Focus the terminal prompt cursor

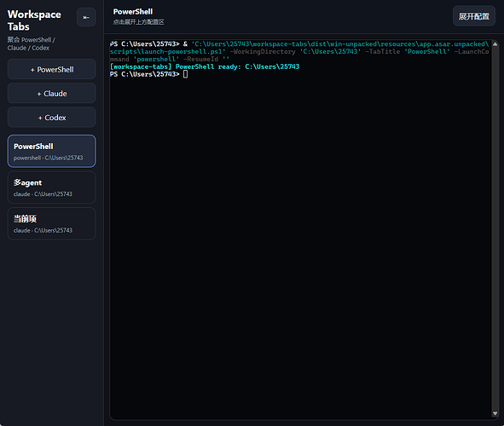[185, 74]
